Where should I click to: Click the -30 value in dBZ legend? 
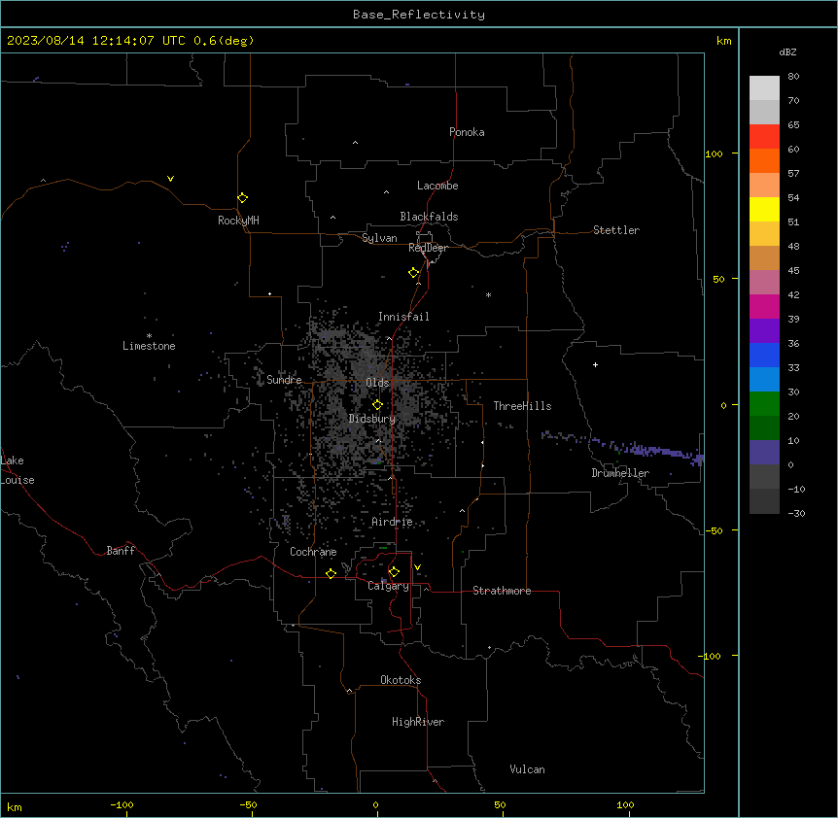click(796, 513)
